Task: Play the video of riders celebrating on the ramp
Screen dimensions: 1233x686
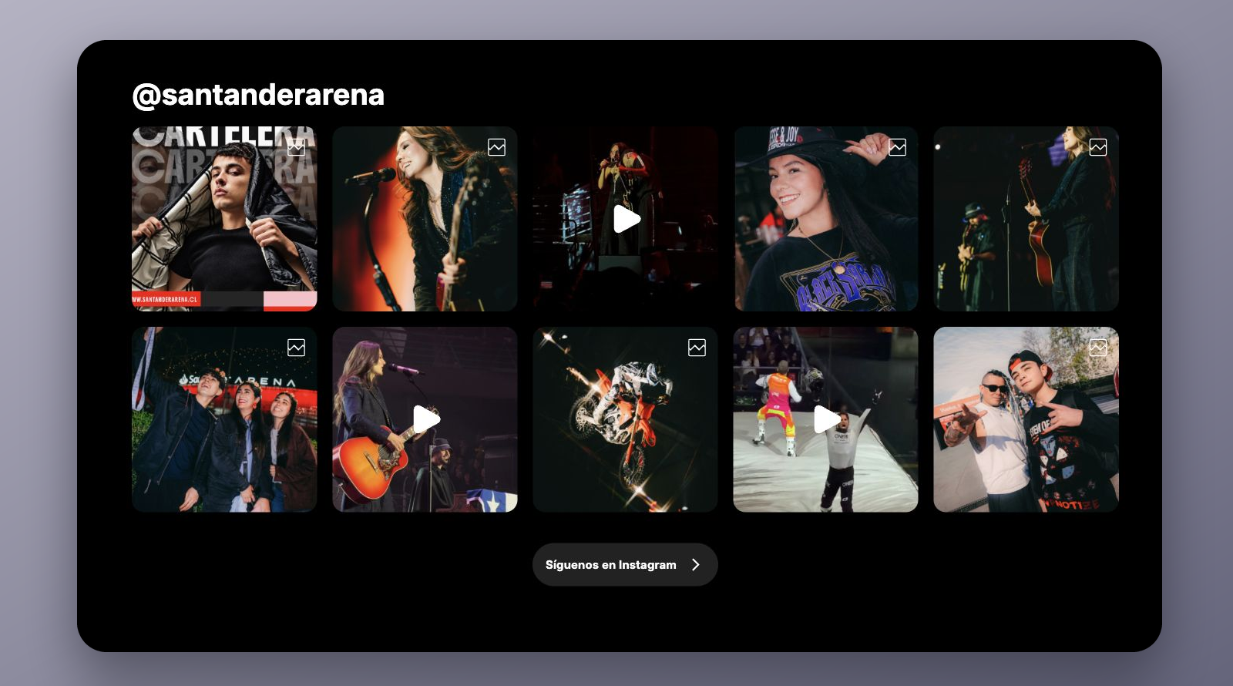Action: pyautogui.click(x=827, y=420)
